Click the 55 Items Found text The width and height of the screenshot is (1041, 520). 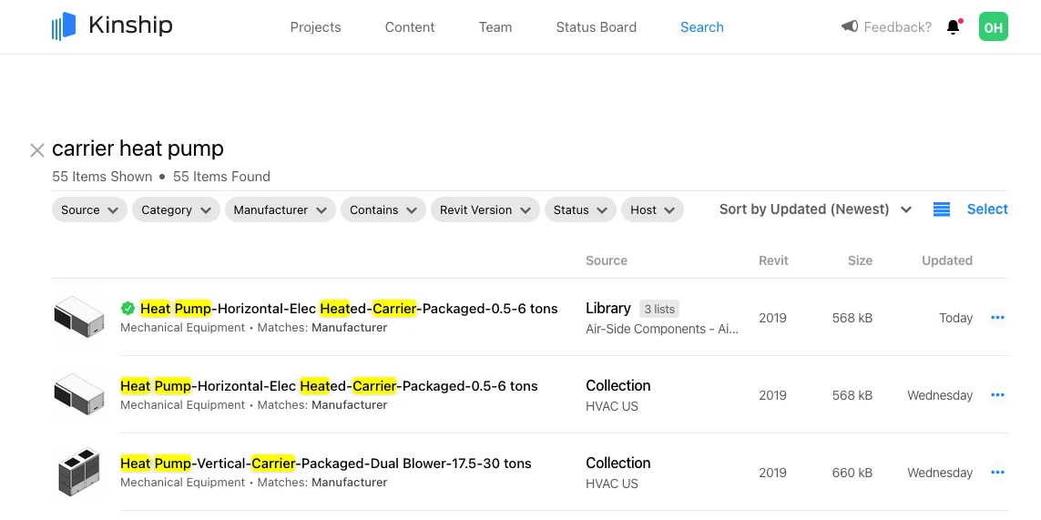[221, 177]
